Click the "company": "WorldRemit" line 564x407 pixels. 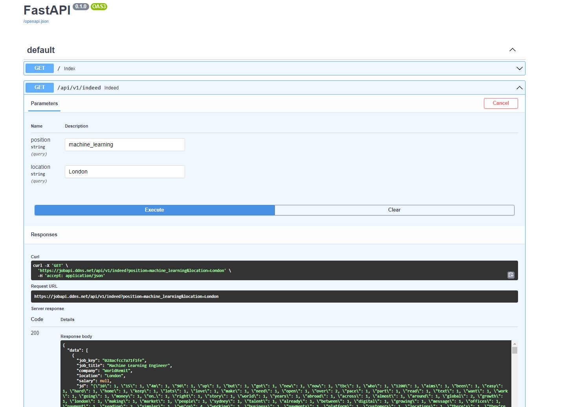(x=104, y=370)
